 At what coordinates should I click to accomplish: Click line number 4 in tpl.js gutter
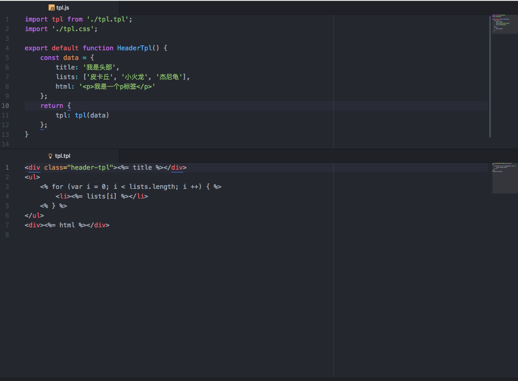[7, 48]
